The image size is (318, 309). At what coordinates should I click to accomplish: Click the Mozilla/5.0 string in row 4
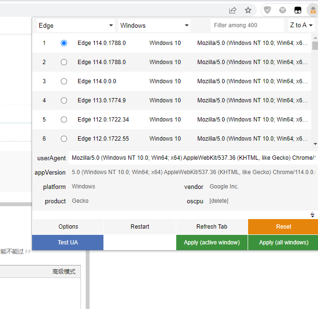point(252,100)
